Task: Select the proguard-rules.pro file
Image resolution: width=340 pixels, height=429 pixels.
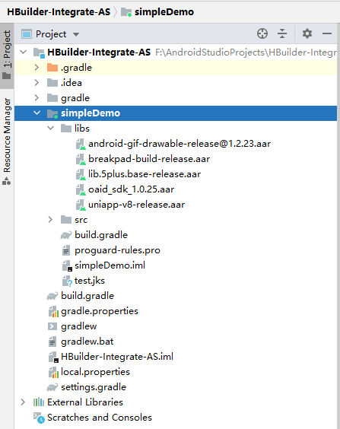Action: (x=117, y=250)
